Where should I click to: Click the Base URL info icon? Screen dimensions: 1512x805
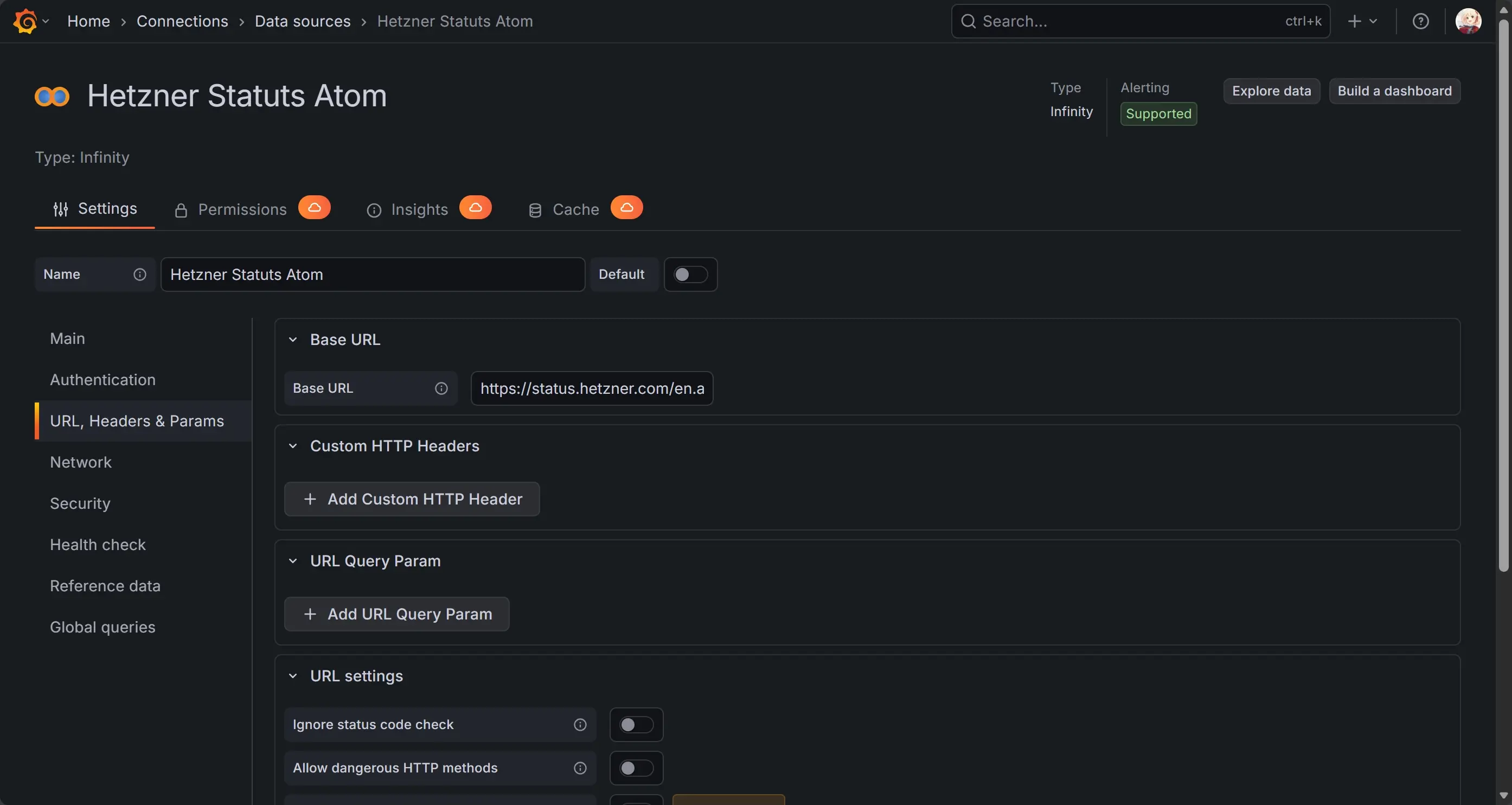[x=441, y=388]
